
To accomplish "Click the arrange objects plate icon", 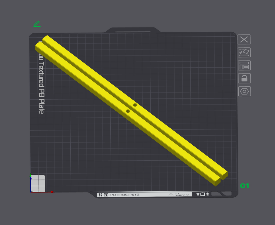I will 244,65.
